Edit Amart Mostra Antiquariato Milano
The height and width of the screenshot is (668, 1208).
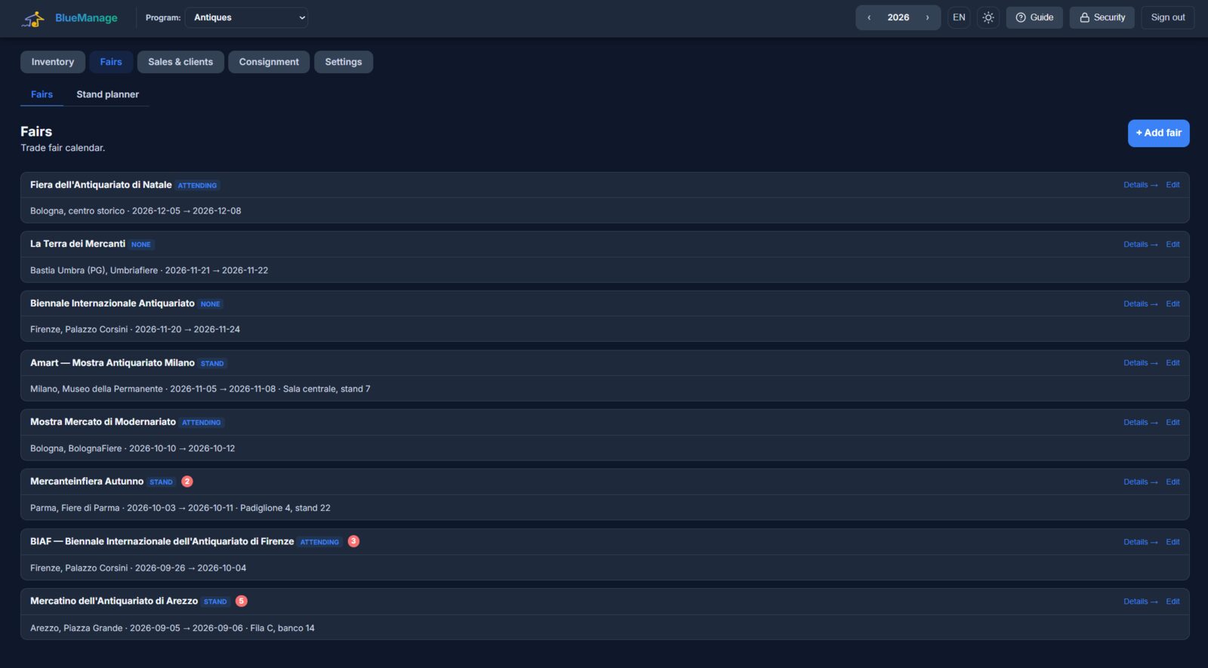[1173, 363]
